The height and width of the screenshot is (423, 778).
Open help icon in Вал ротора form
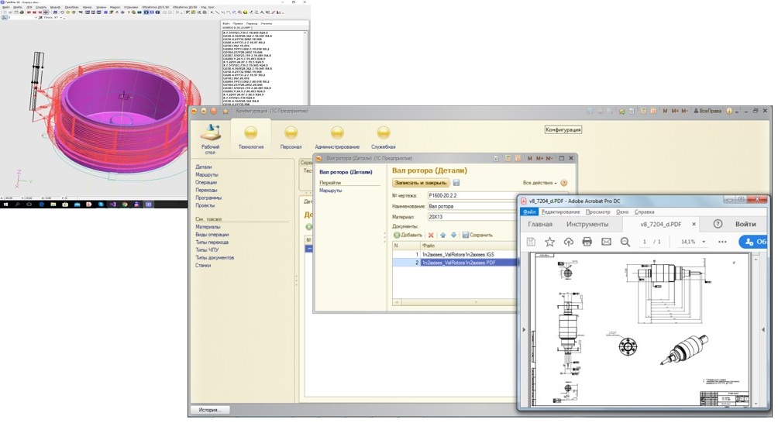click(563, 183)
